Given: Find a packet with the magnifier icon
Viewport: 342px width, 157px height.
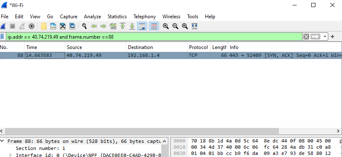Looking at the screenshot, I should pyautogui.click(x=84, y=27).
